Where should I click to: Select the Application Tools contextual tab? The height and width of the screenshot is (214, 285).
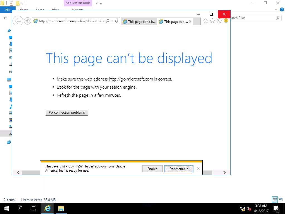[x=78, y=3]
